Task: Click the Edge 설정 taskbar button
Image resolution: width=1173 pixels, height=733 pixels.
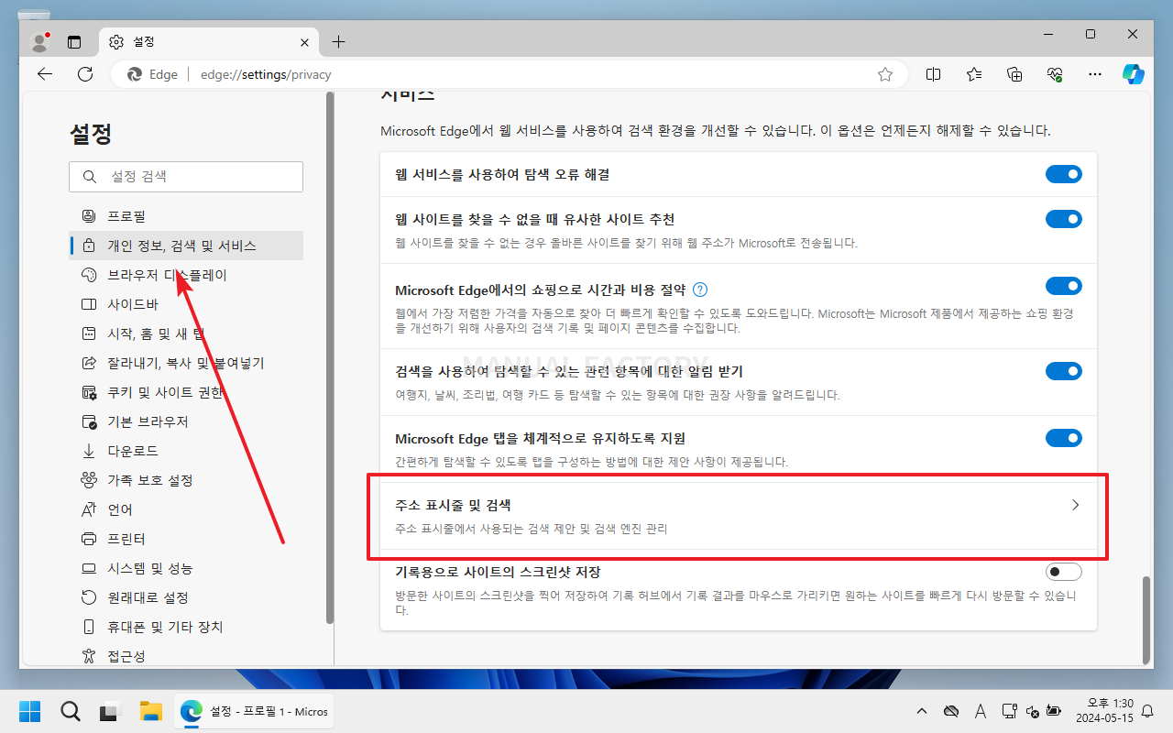Action: click(254, 711)
